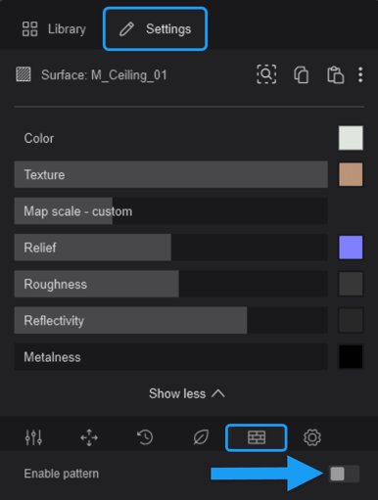Image resolution: width=378 pixels, height=500 pixels.
Task: Toggle the Enable pattern switch
Action: 345,474
